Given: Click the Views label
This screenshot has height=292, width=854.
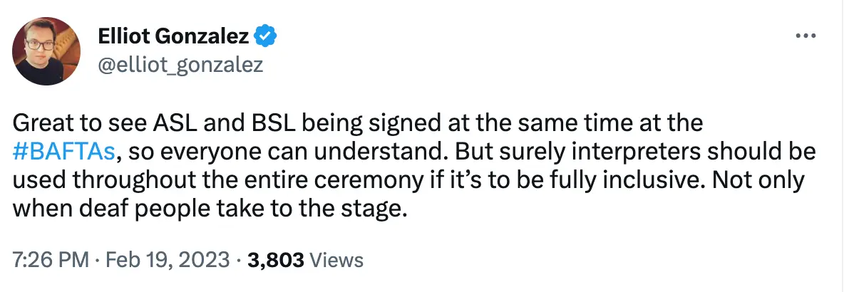Looking at the screenshot, I should [x=336, y=260].
